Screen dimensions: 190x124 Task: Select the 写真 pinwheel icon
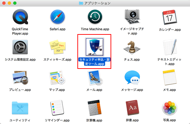pyautogui.click(x=170, y=108)
